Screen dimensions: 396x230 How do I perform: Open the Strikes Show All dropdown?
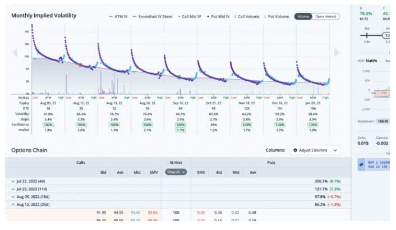[x=176, y=172]
